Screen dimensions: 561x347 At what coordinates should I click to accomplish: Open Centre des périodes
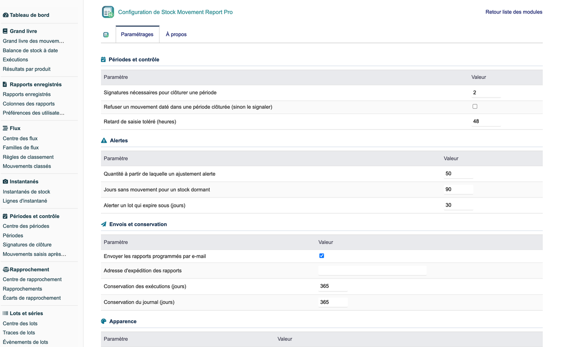click(x=26, y=226)
